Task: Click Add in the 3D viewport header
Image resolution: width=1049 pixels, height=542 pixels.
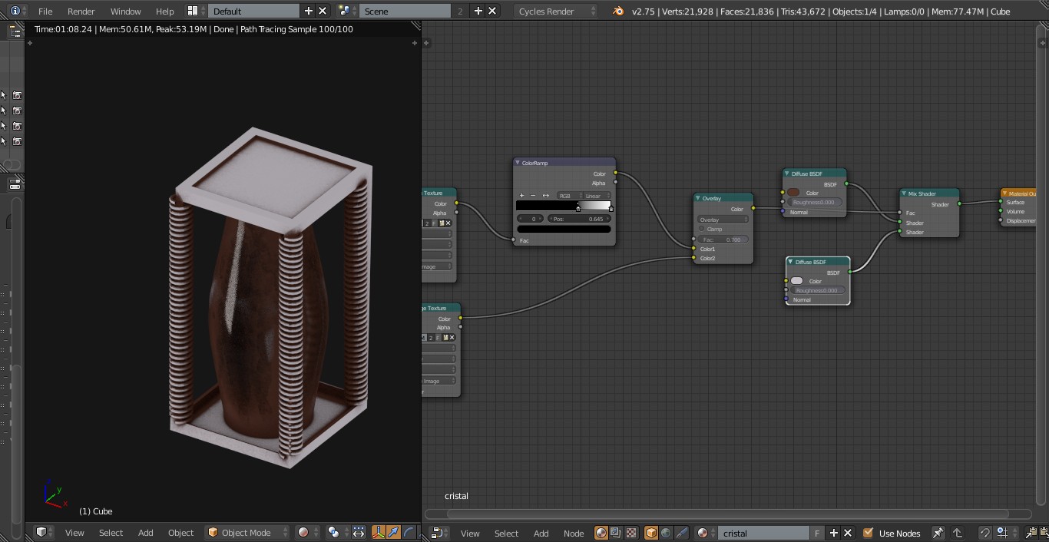Action: [145, 532]
